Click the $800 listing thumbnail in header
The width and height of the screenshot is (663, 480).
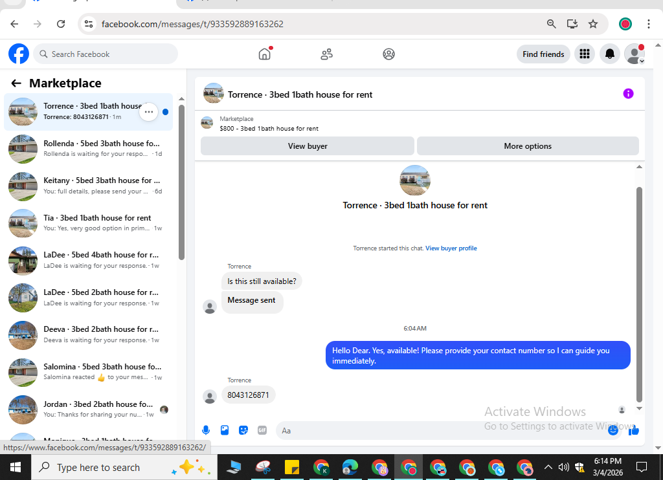(x=207, y=123)
